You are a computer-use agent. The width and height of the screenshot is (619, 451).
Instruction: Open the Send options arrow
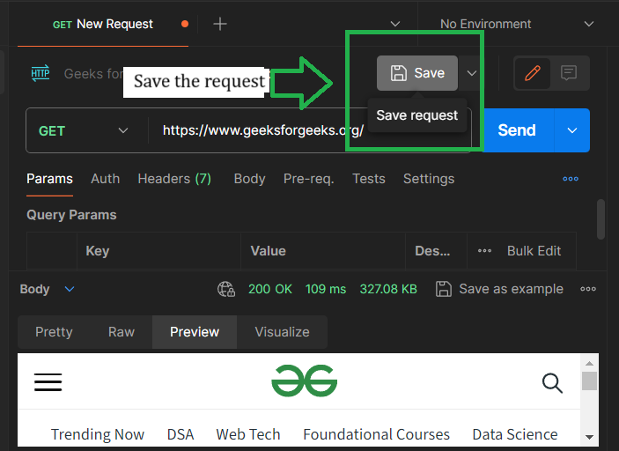(x=572, y=130)
